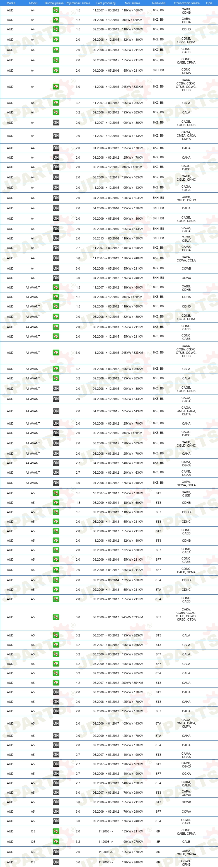Click petrol icon in A5 4.2 CAUA row
The width and height of the screenshot is (218, 867).
point(56,682)
